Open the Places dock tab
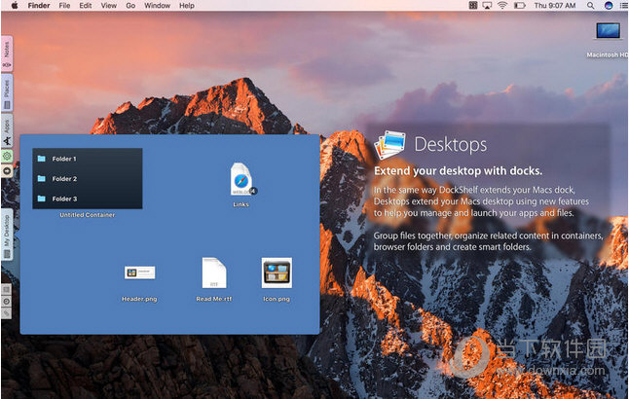The height and width of the screenshot is (399, 629). [x=7, y=93]
